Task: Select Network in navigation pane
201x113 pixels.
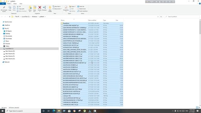Action: click(x=7, y=62)
